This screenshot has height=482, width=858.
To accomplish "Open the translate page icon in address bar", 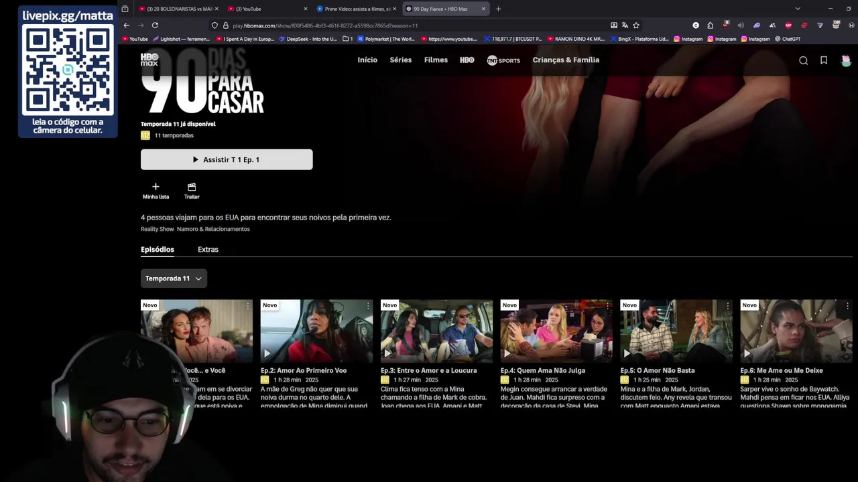I will [x=625, y=25].
